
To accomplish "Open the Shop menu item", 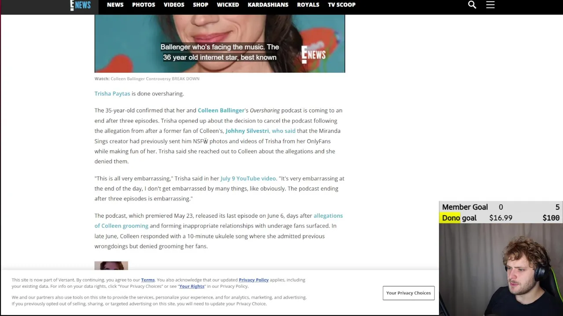I will (x=200, y=5).
